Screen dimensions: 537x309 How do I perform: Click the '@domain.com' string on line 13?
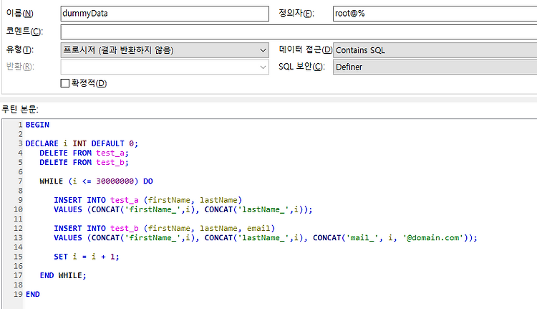433,238
